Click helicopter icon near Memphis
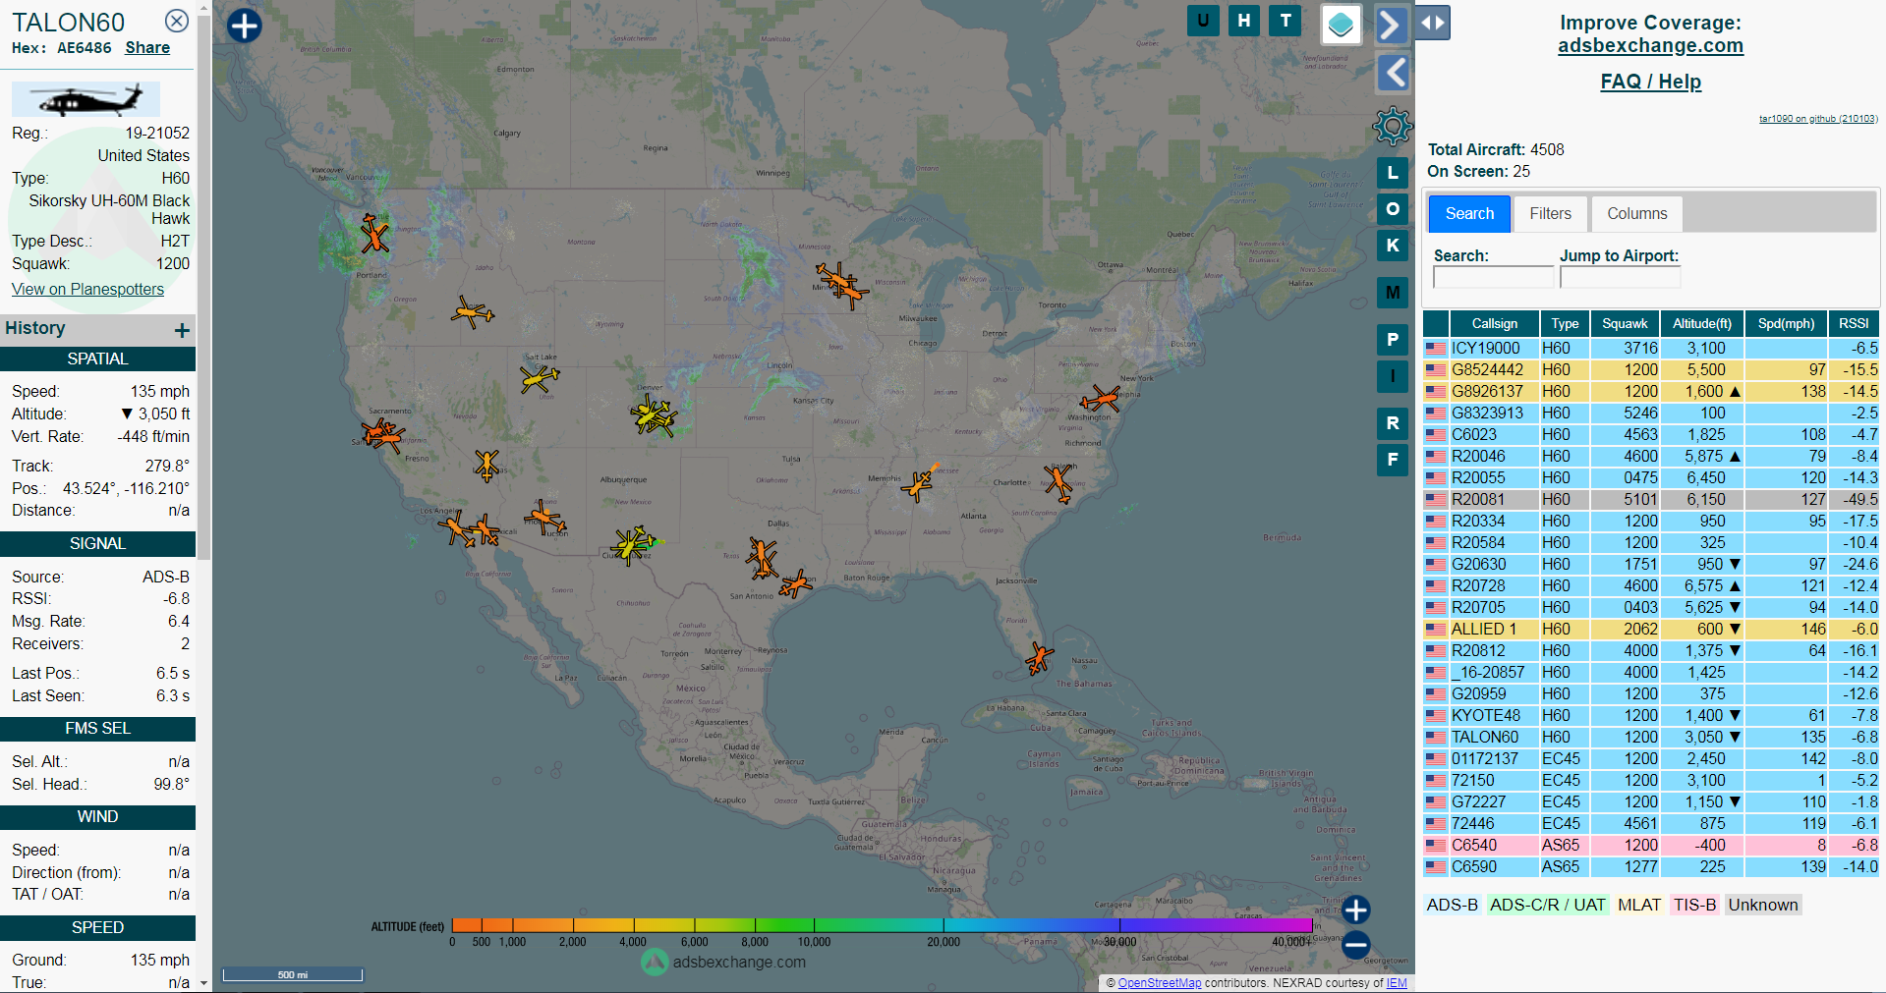The width and height of the screenshot is (1886, 993). 919,484
